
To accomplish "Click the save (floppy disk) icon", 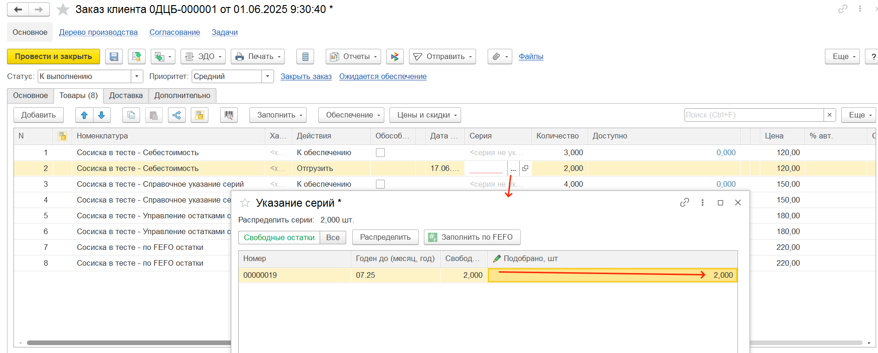I will 114,57.
